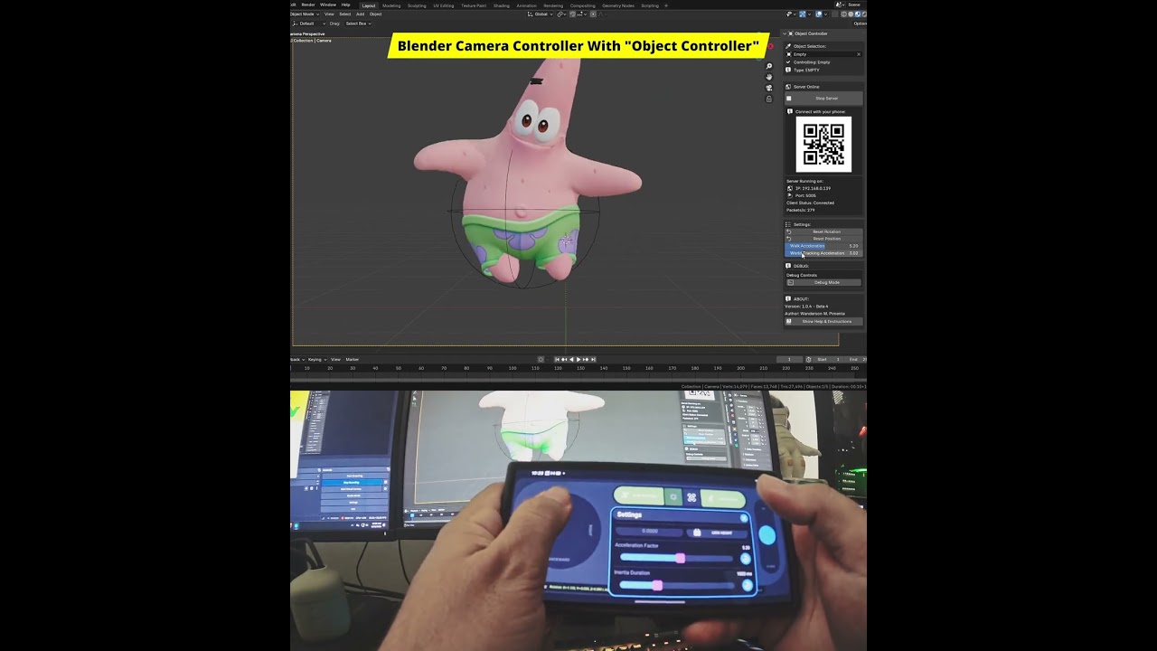This screenshot has height=651, width=1157.
Task: Open the viewport Select menu
Action: 344,14
